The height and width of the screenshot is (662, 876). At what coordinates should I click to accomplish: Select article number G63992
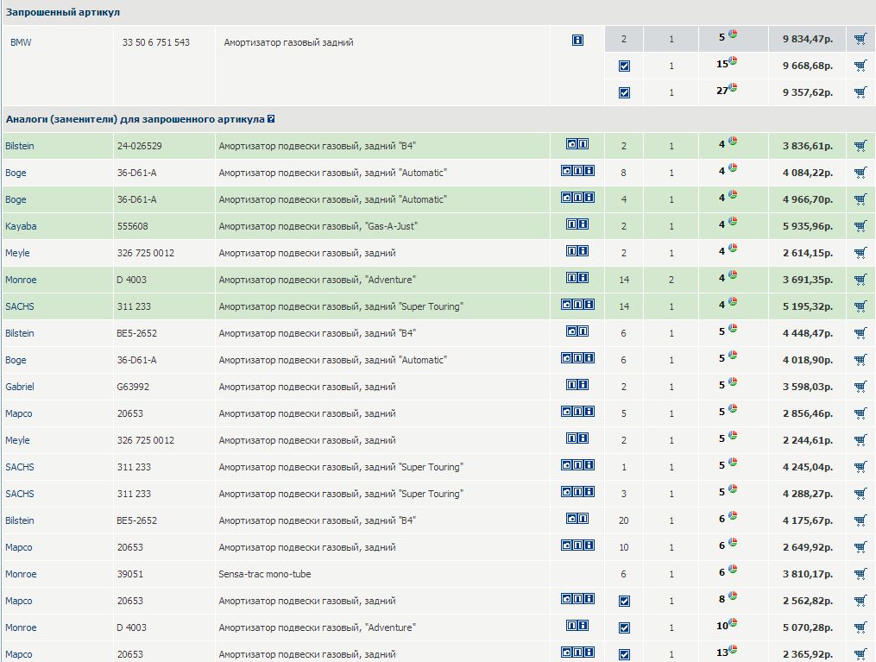click(133, 387)
